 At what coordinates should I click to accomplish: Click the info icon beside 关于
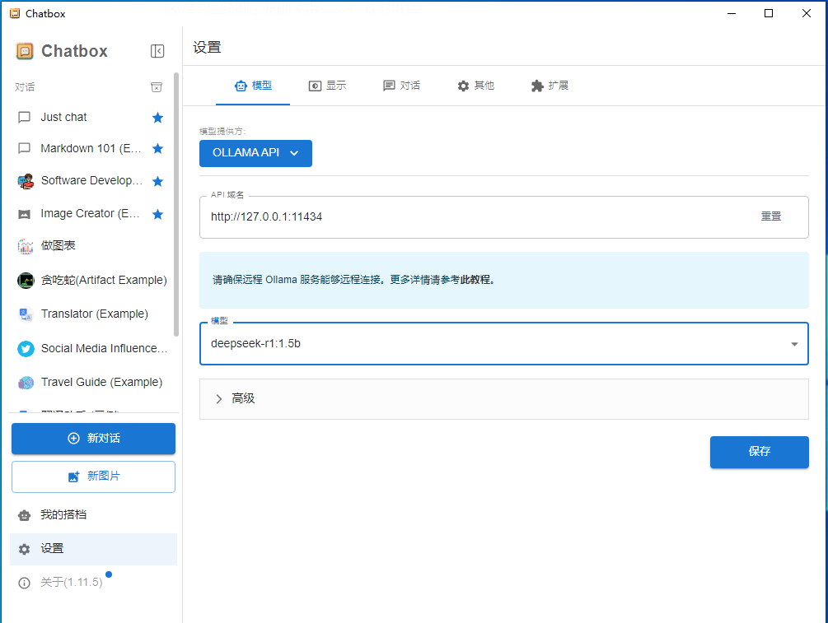coord(24,583)
